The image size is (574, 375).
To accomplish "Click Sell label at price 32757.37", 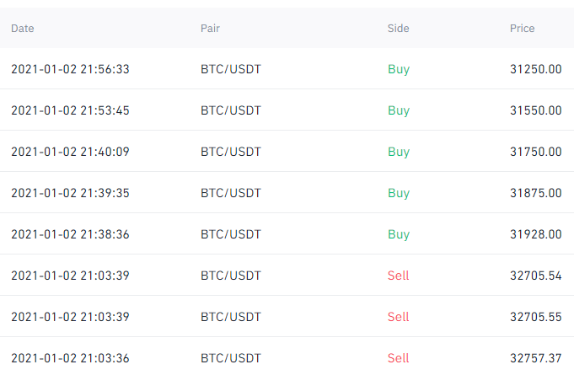I will pos(398,358).
